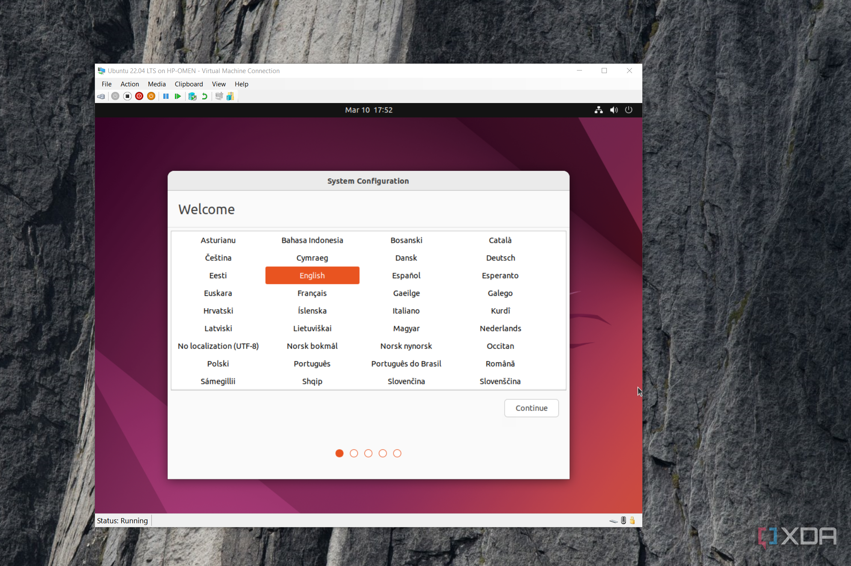Choose Bosanski language
The height and width of the screenshot is (566, 851).
[406, 240]
